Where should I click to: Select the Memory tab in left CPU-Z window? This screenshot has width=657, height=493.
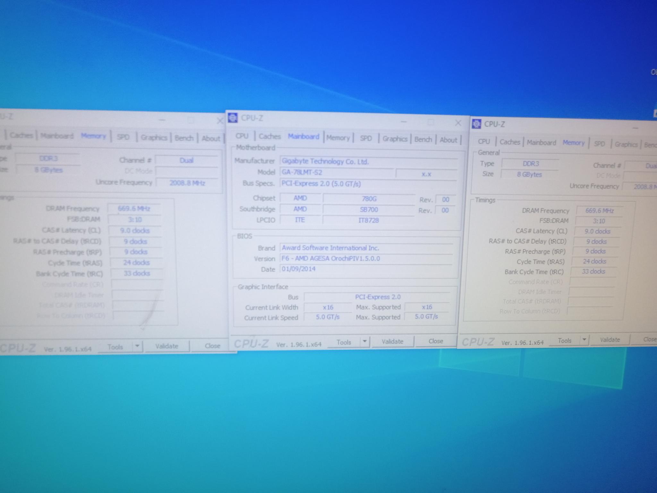coord(94,136)
